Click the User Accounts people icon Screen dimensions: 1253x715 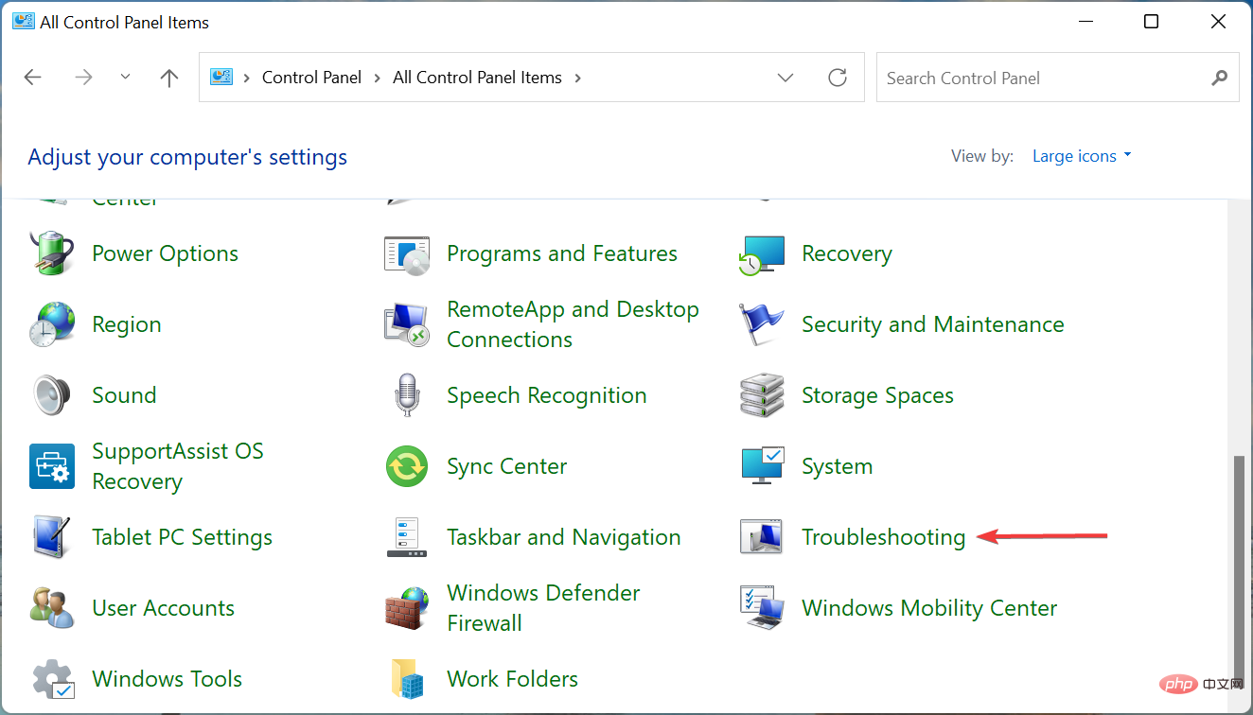click(x=52, y=608)
